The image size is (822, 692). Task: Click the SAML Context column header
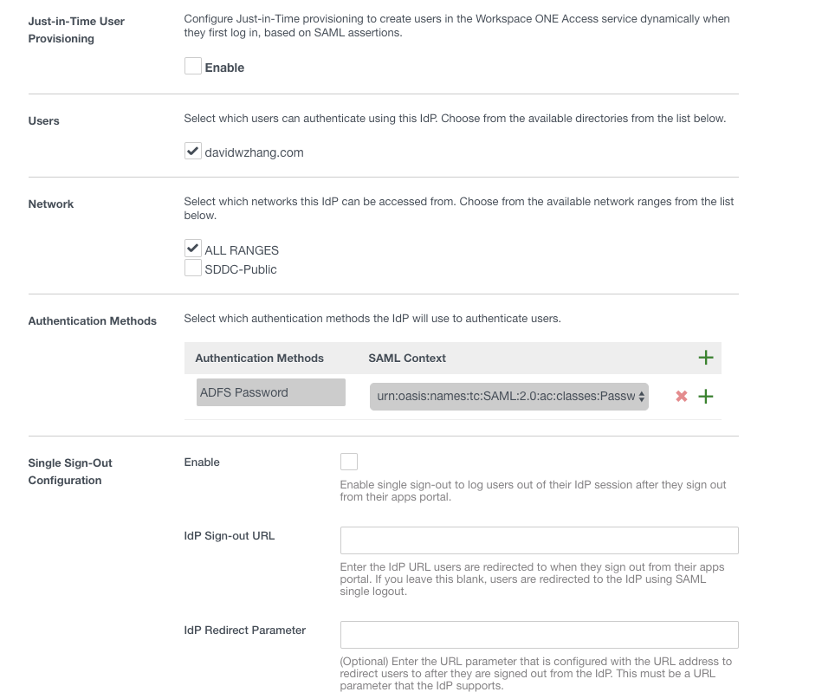(407, 358)
